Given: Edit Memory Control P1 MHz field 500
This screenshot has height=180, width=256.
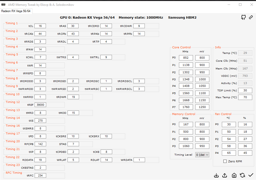Looking at the screenshot, I should pos(186,132).
